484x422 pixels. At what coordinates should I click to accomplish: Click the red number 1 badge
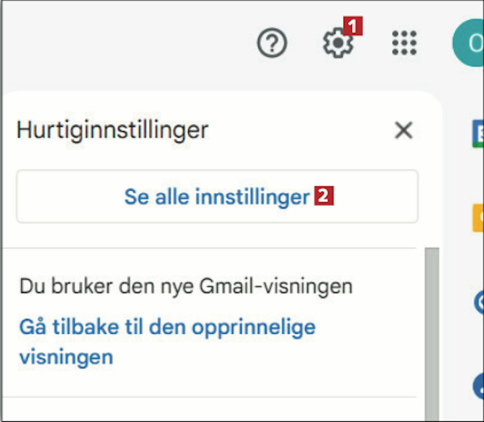(x=353, y=26)
